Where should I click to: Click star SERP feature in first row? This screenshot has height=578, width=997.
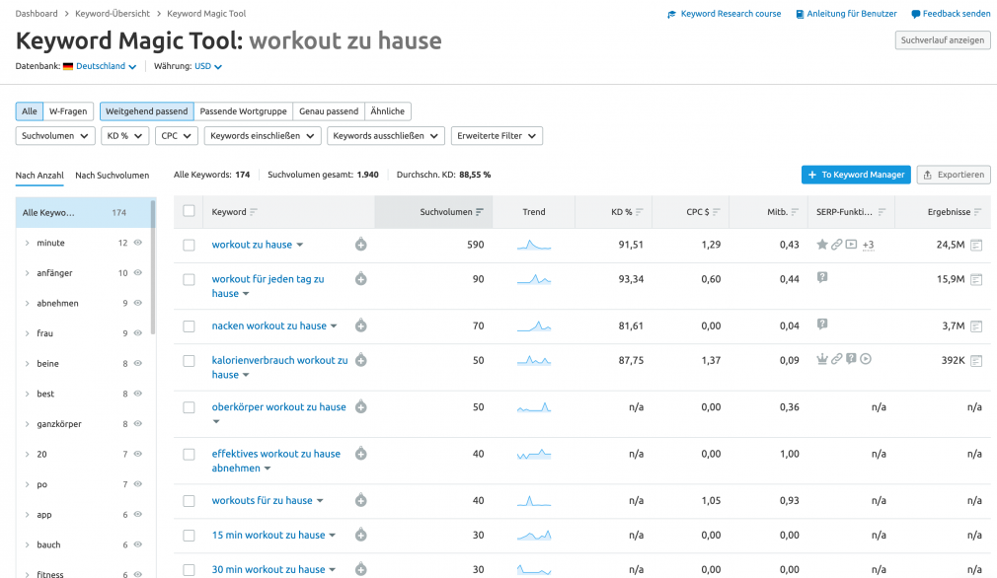click(822, 244)
